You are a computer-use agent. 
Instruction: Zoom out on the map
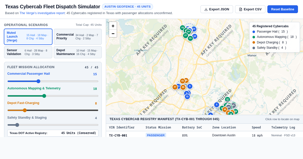click(x=113, y=34)
